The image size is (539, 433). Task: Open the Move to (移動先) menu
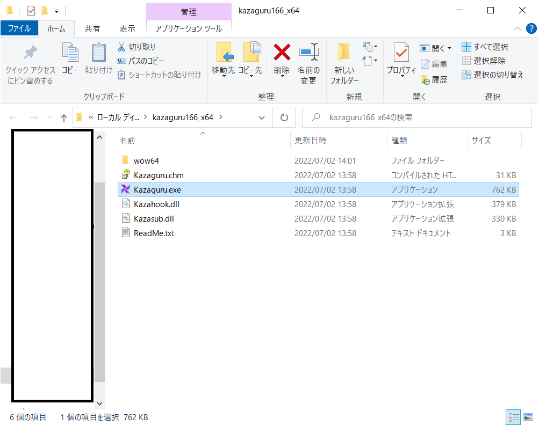224,60
